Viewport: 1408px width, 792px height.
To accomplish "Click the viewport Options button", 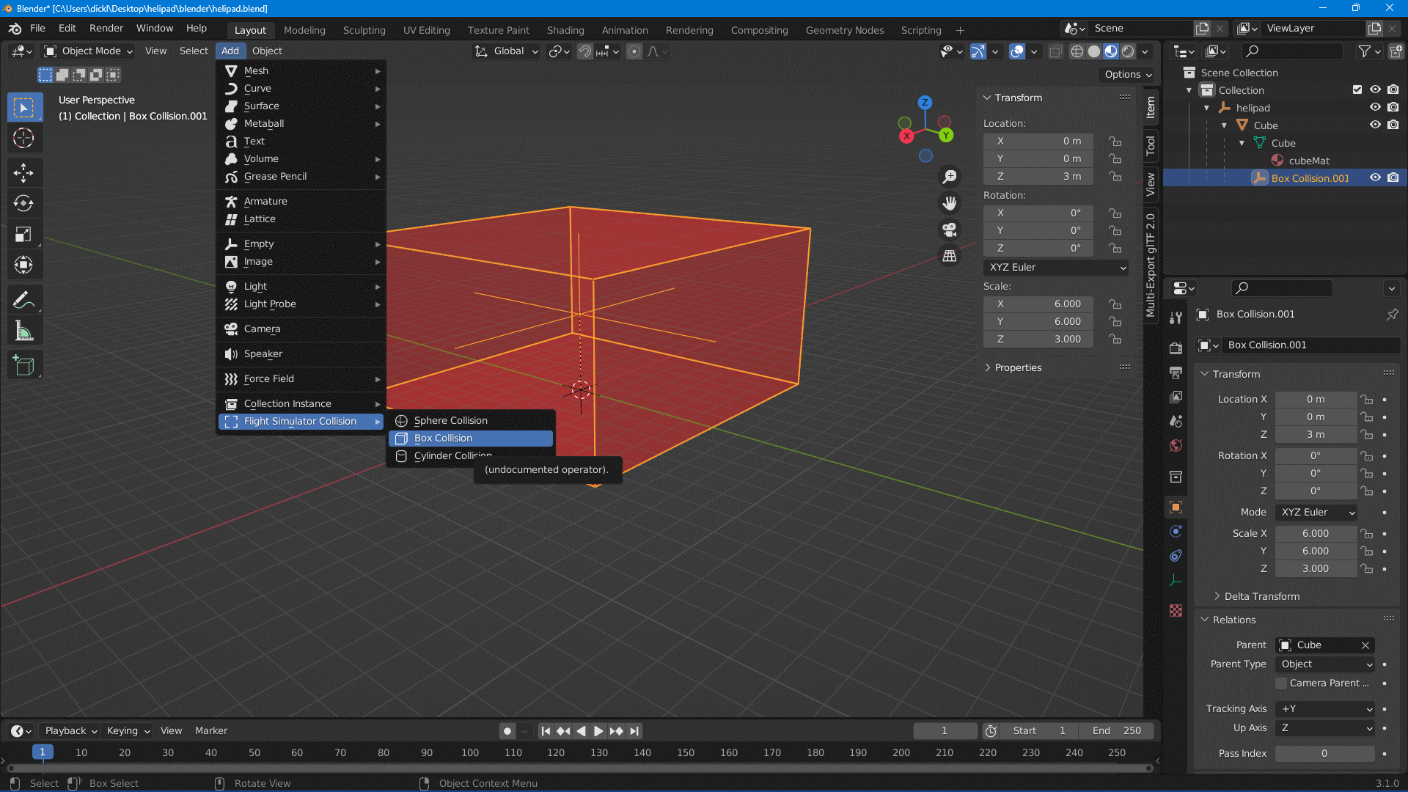I will coord(1127,74).
